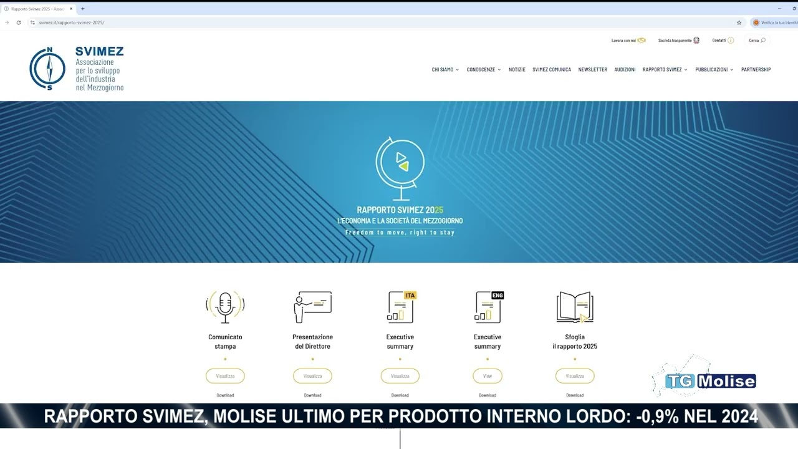
Task: Click the open book Sfoglia icon
Action: tap(575, 306)
